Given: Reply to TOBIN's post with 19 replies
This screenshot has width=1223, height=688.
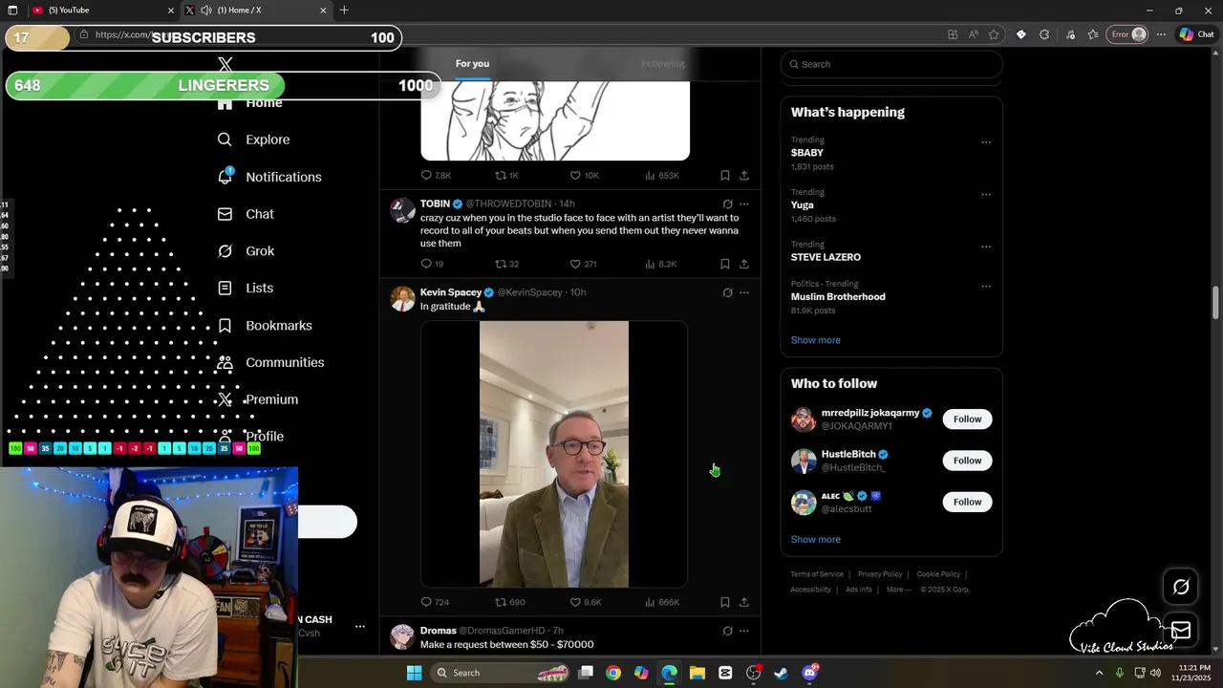Looking at the screenshot, I should click(x=432, y=264).
